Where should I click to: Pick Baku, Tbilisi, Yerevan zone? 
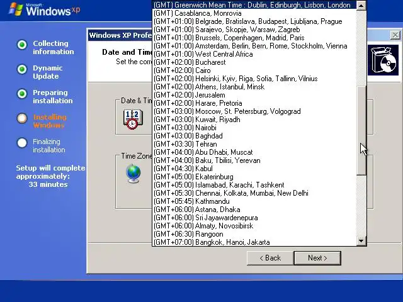(x=254, y=160)
